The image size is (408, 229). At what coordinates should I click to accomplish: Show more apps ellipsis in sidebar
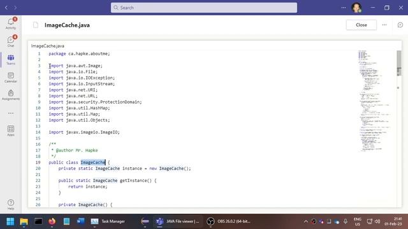point(11,113)
